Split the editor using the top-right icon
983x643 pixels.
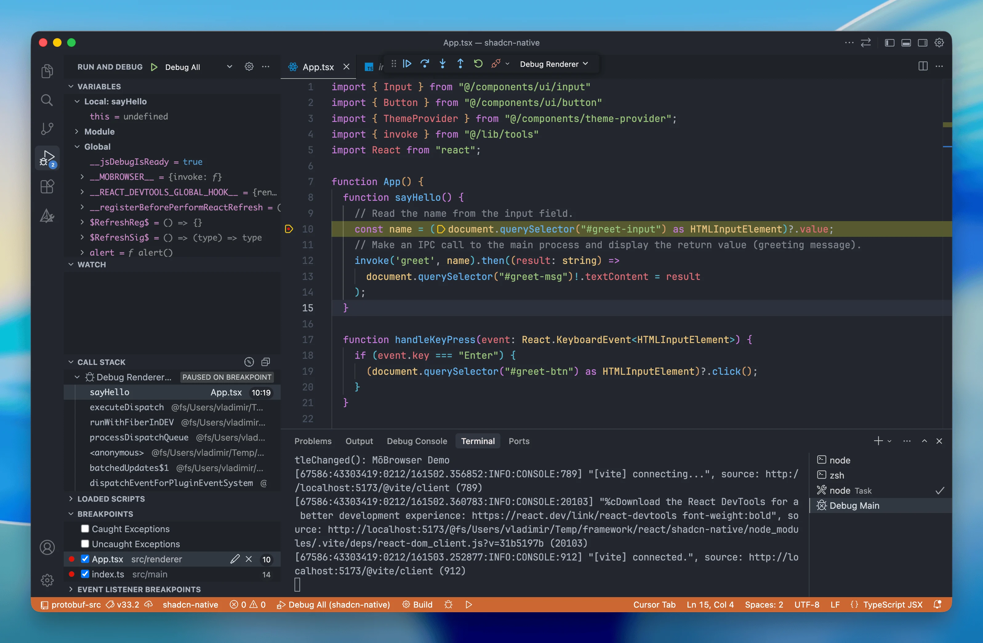[923, 66]
